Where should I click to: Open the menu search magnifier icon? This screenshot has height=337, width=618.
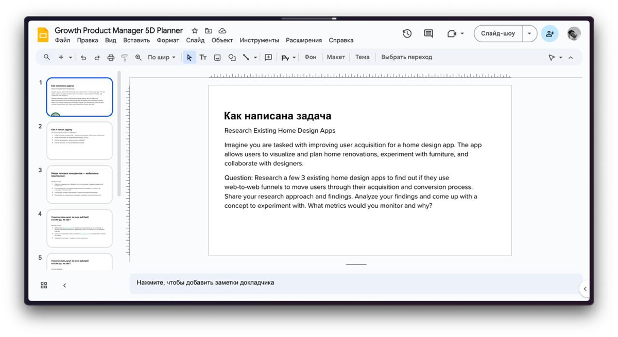tap(47, 57)
